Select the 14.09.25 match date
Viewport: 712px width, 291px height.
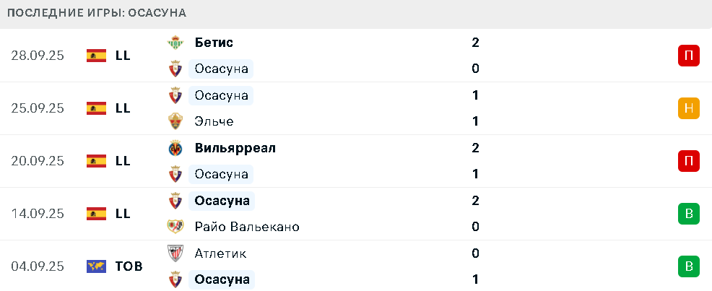38,214
